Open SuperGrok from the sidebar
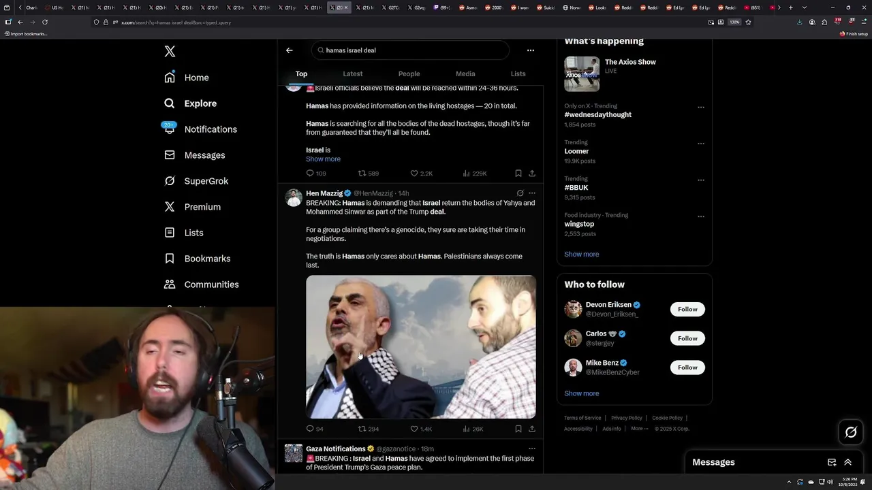 tap(196, 181)
